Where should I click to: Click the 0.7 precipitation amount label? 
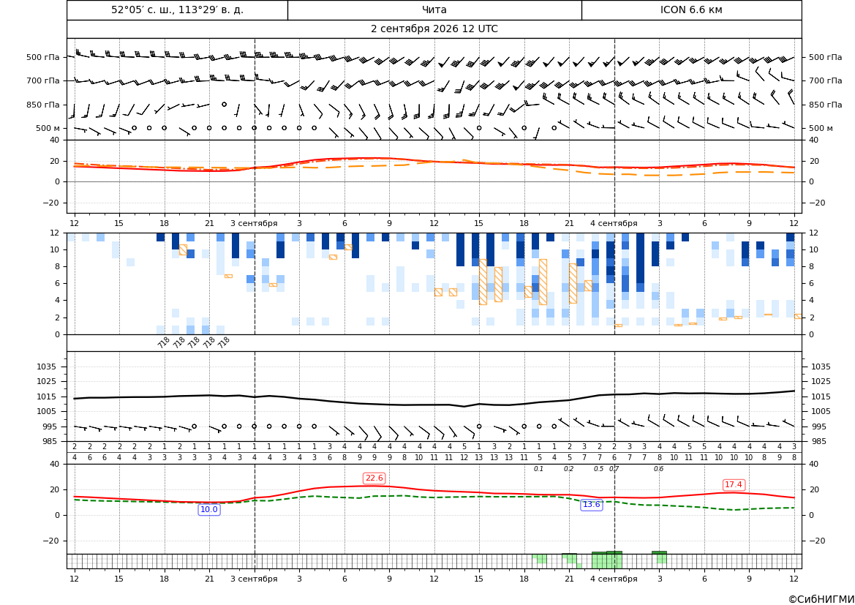click(614, 469)
